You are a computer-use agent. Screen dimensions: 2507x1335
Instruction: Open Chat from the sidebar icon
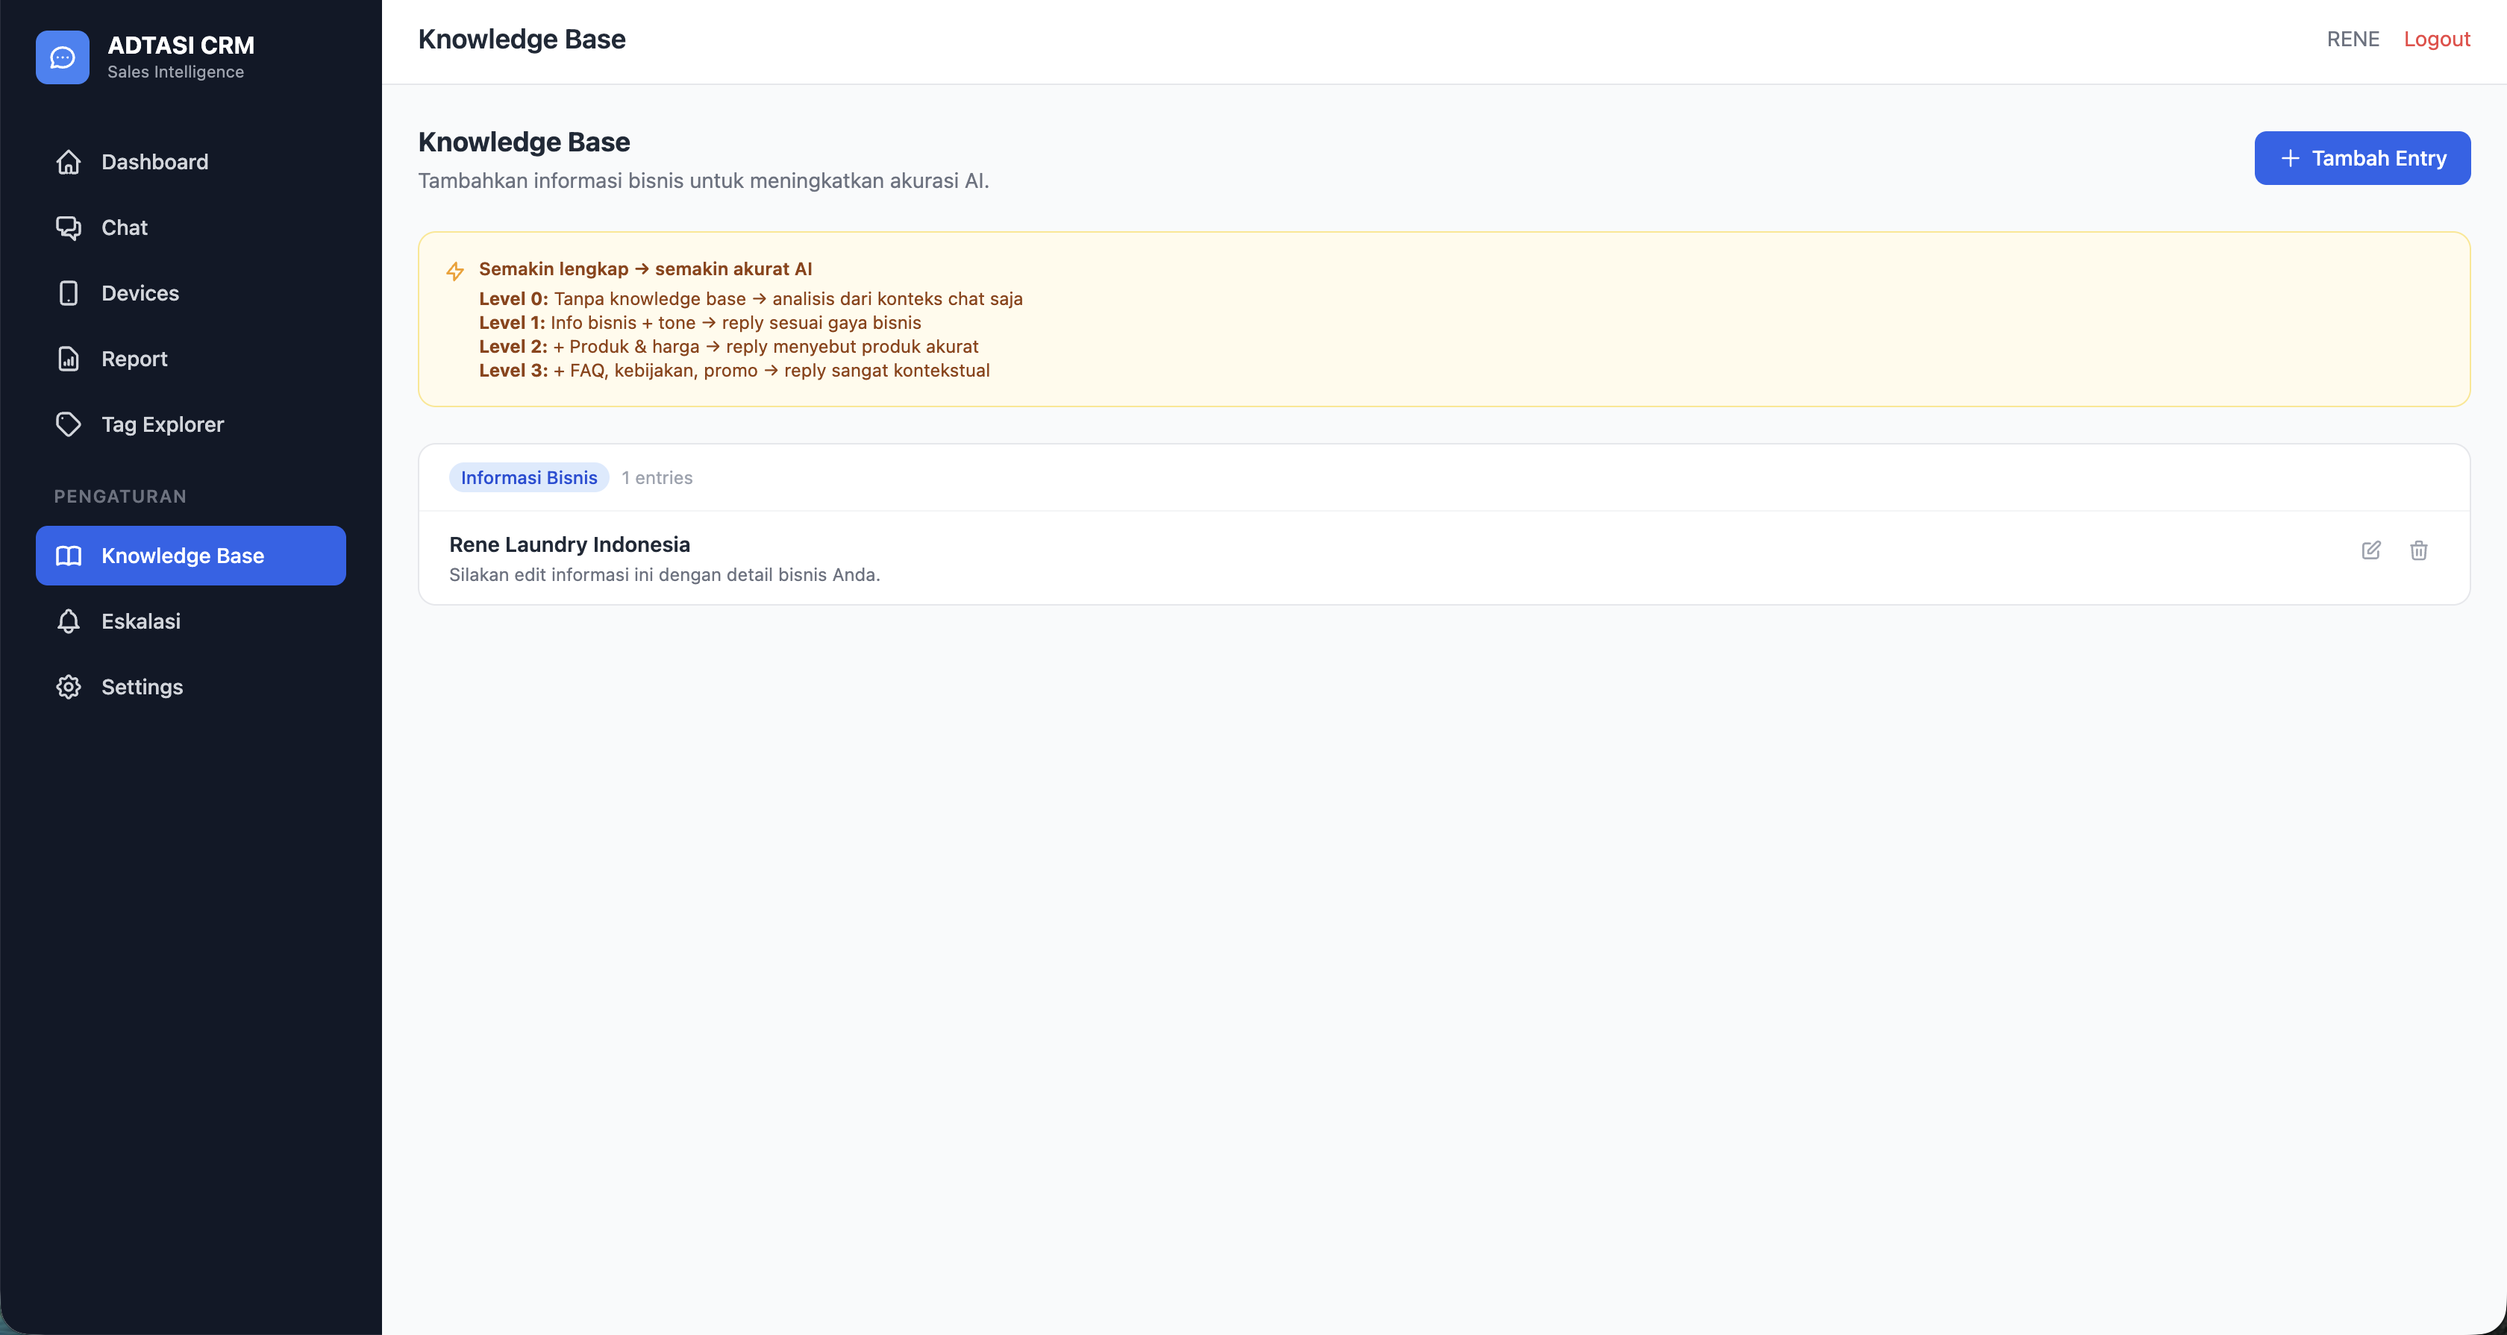tap(68, 227)
